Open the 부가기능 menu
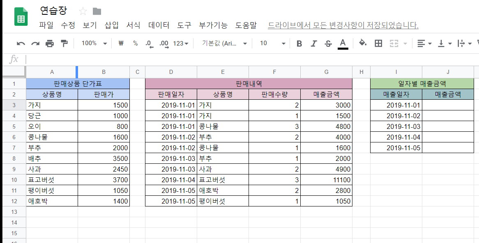Image resolution: width=479 pixels, height=243 pixels. tap(213, 25)
